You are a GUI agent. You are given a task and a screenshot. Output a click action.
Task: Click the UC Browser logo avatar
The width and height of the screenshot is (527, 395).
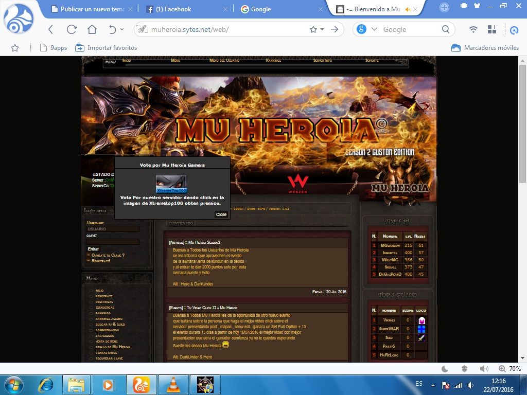point(19,19)
